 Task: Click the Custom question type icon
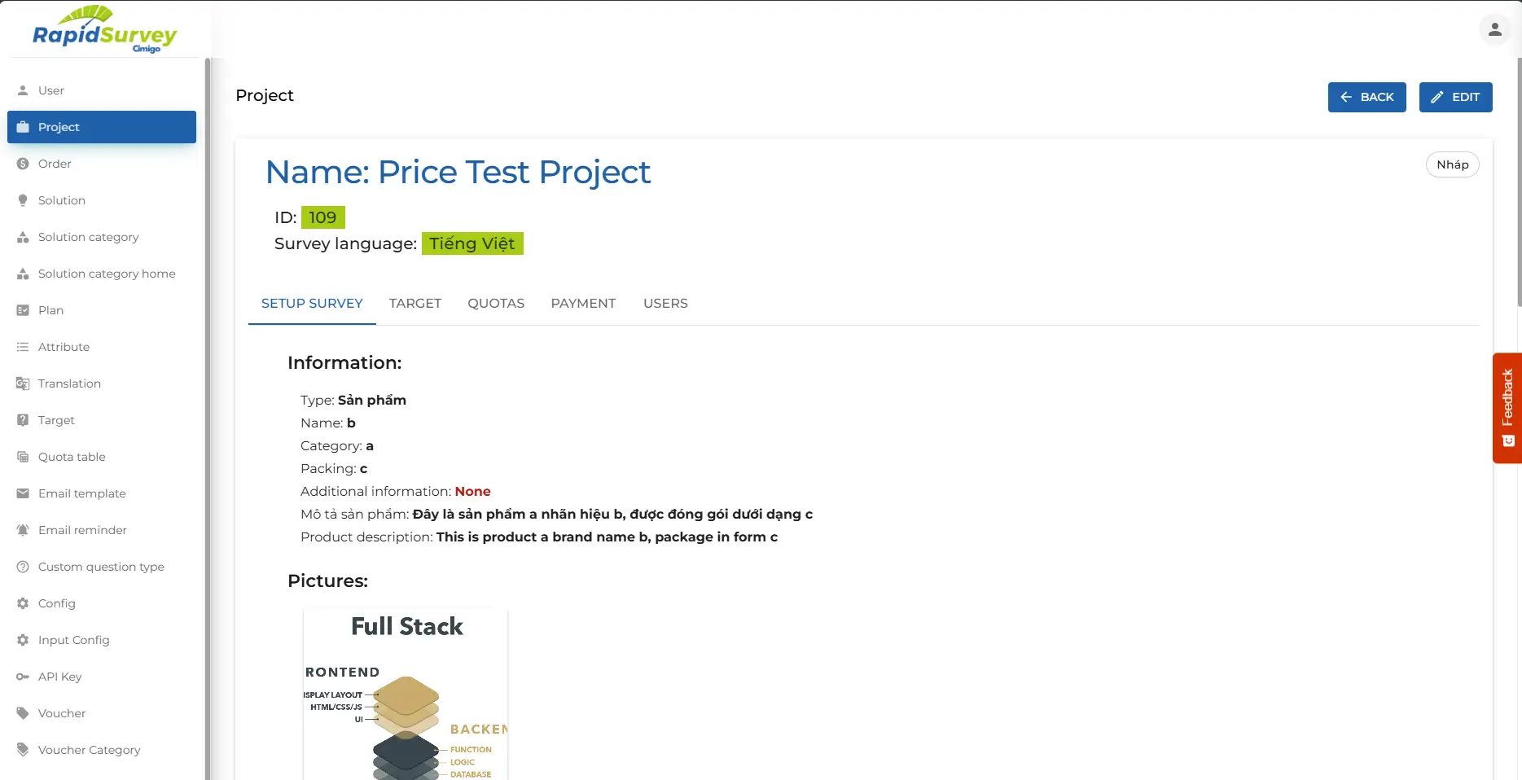pos(23,567)
